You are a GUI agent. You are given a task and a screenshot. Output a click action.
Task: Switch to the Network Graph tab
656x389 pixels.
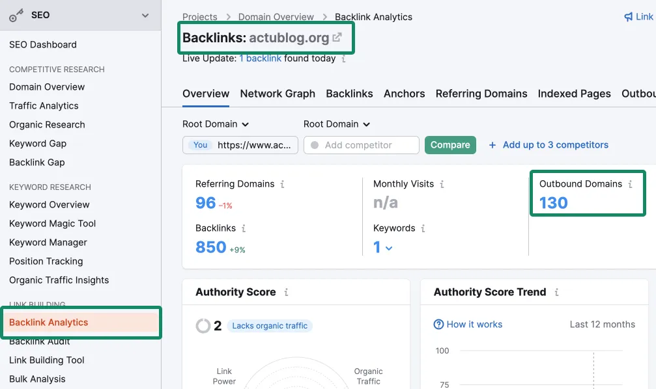point(278,94)
